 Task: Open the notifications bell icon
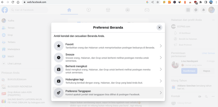[x=204, y=10]
